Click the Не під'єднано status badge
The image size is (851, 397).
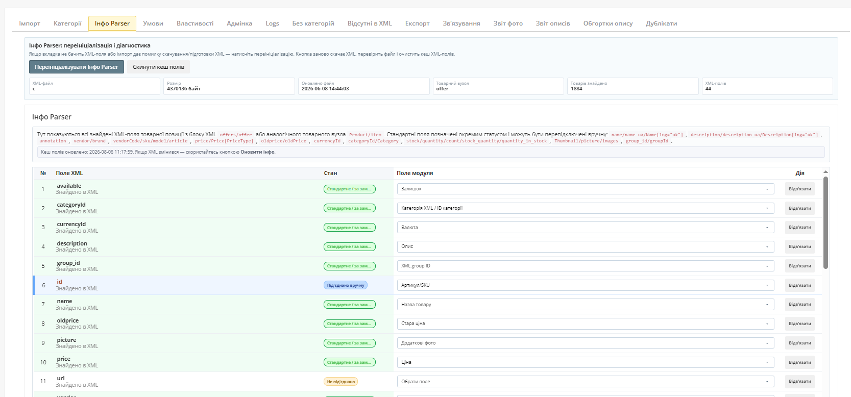[x=341, y=382]
